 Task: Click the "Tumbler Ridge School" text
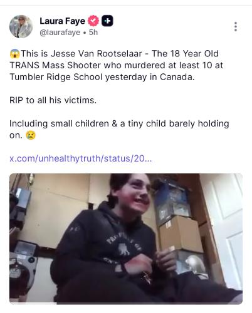(56, 77)
